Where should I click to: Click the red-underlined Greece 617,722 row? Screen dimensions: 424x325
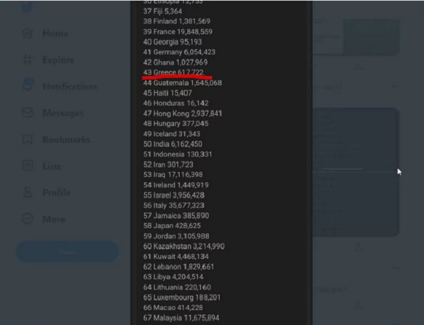173,73
